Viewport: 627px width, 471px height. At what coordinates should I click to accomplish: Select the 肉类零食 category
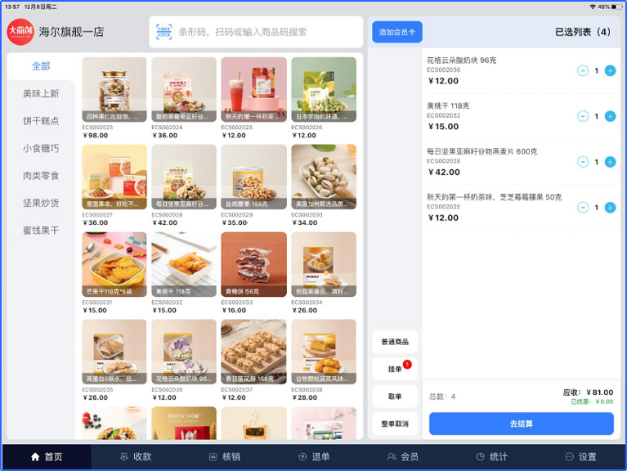[41, 176]
